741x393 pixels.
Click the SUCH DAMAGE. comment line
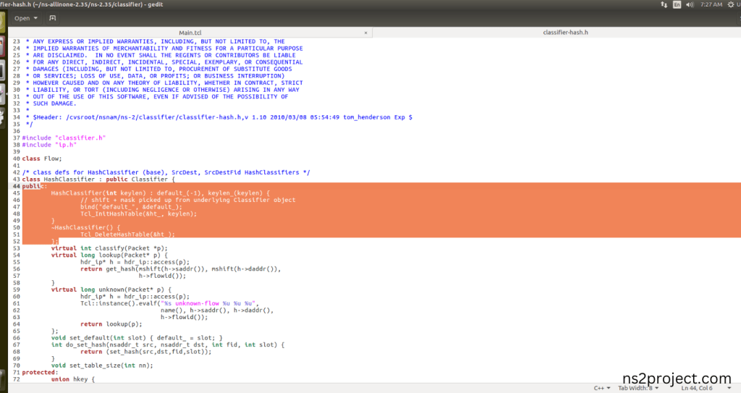point(51,103)
